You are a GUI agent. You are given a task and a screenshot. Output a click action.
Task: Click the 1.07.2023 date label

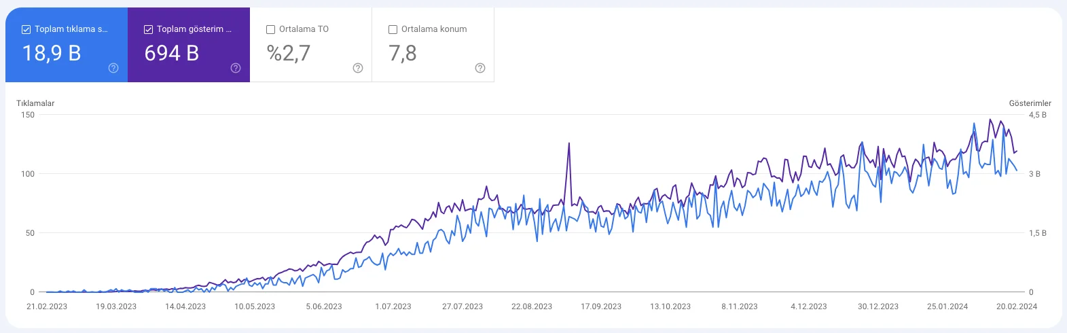(393, 306)
